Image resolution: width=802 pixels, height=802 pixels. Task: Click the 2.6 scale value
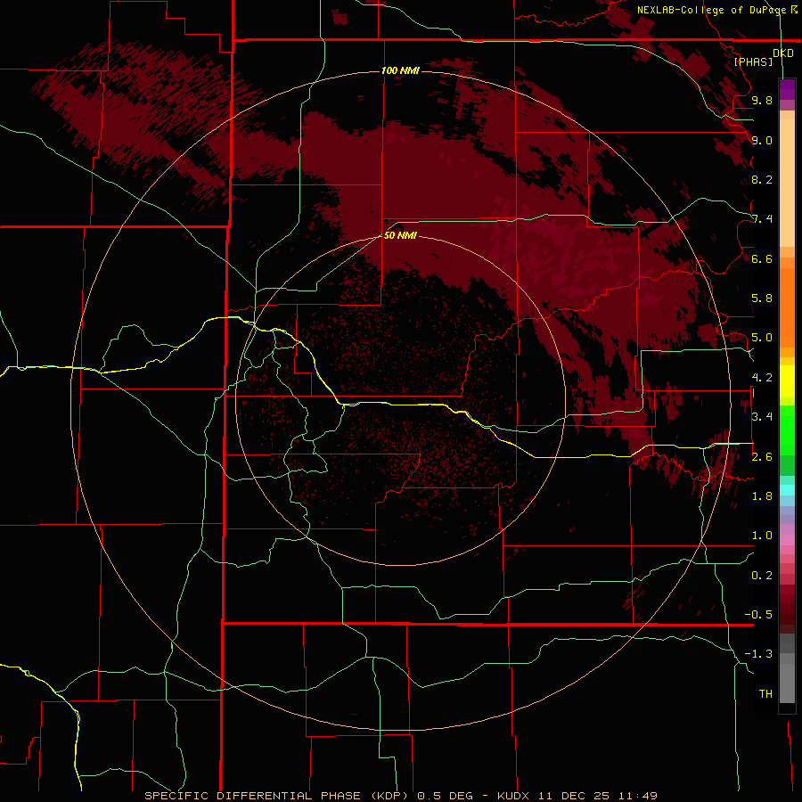[x=762, y=457]
